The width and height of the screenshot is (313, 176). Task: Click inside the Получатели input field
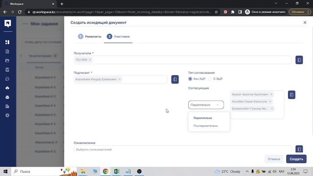coord(182,60)
